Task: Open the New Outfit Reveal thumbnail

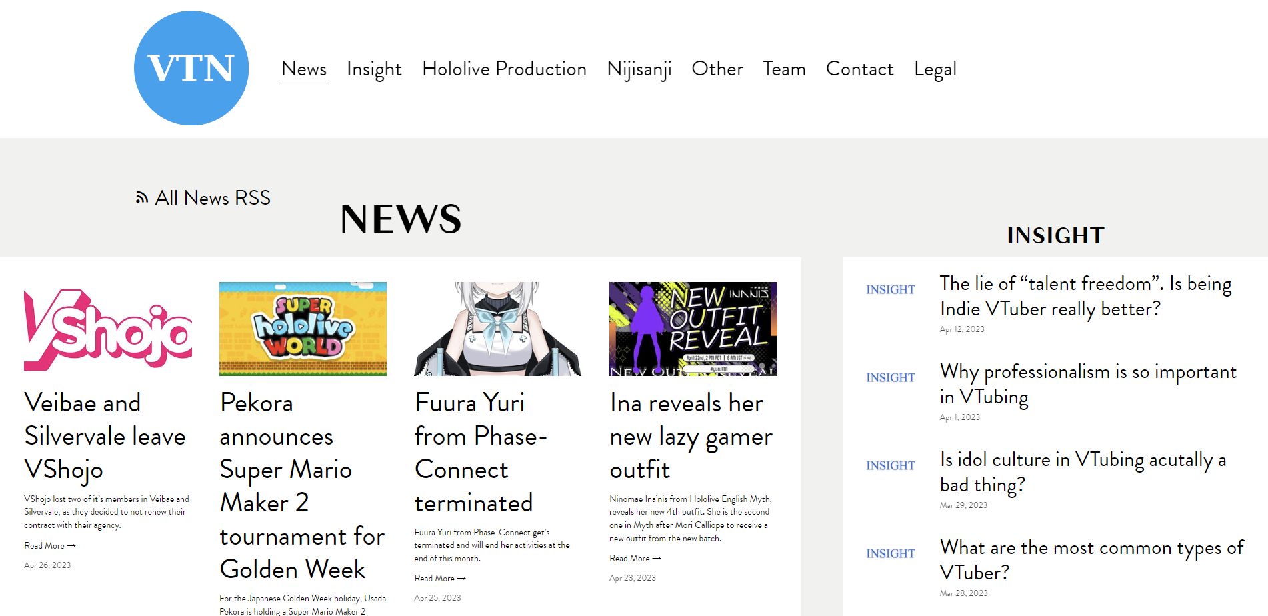Action: click(693, 329)
